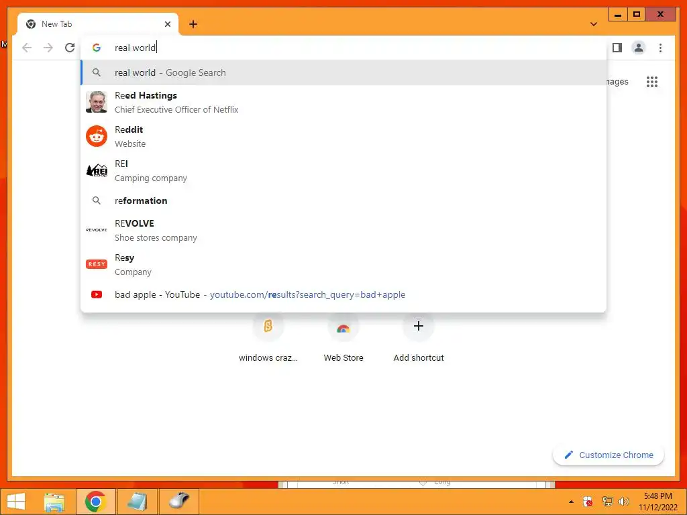The width and height of the screenshot is (687, 515).
Task: Open the Google apps grid
Action: [652, 81]
